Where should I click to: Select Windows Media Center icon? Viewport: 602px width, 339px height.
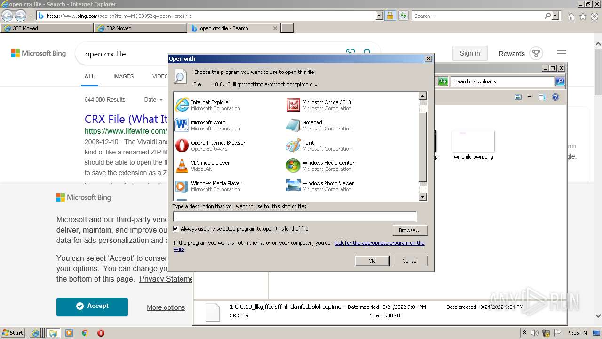[293, 166]
